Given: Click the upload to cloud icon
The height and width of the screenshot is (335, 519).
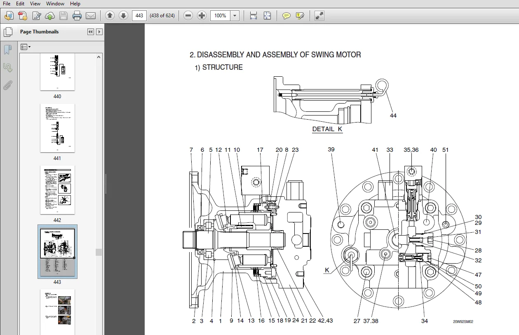Looking at the screenshot, I should pyautogui.click(x=50, y=16).
